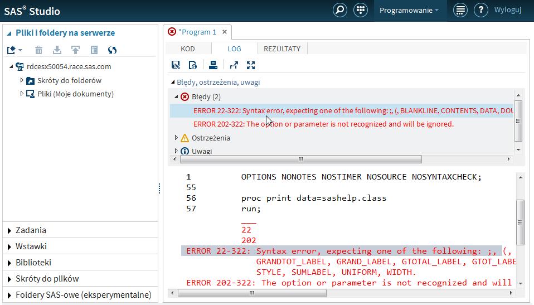Click summary vertical scrollbar down arrow
Viewport: 534px width, 305px height.
[x=518, y=149]
